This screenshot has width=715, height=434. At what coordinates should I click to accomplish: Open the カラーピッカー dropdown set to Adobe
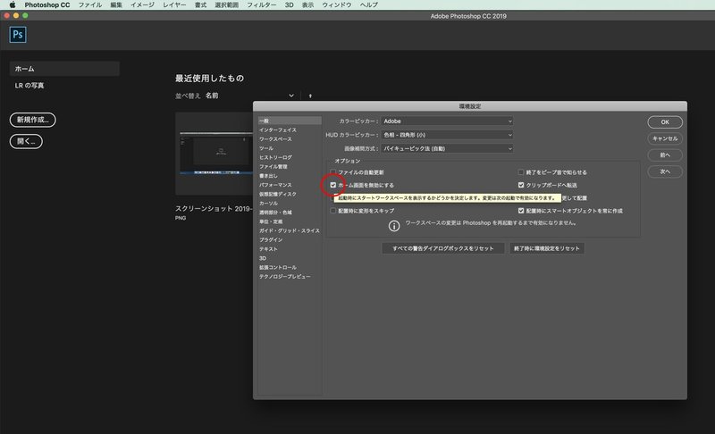(448, 121)
